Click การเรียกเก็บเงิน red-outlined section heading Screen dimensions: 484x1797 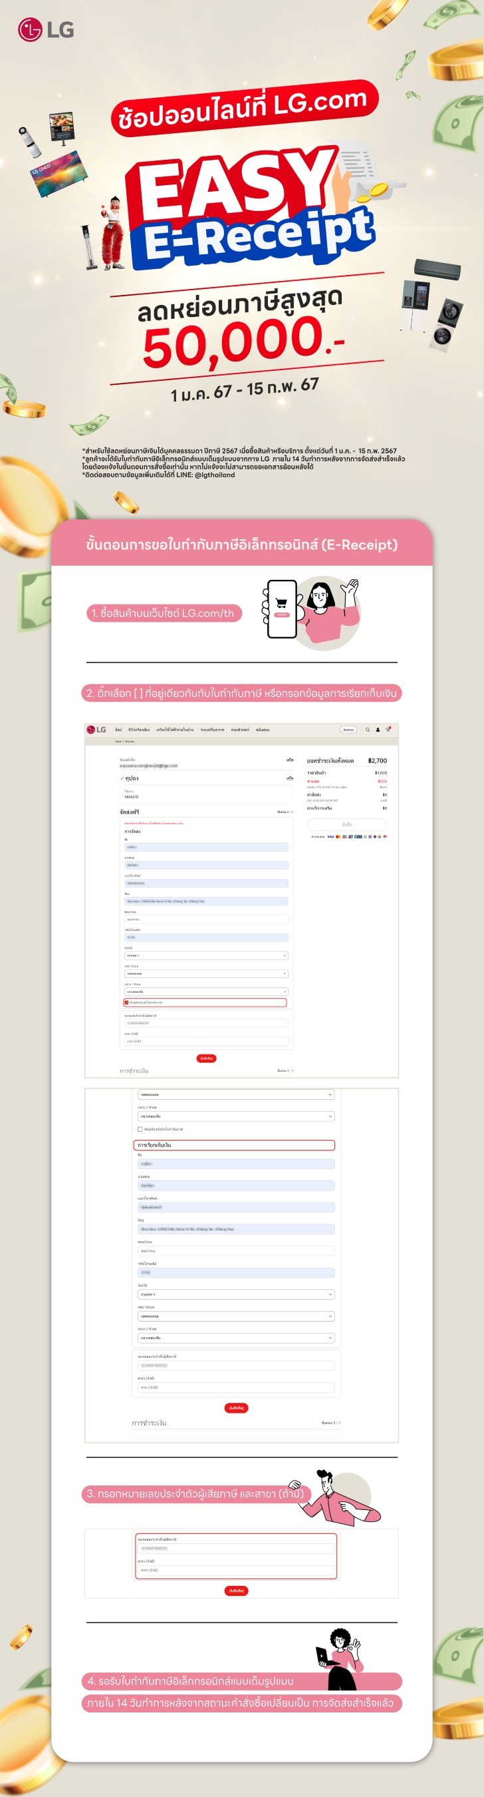point(234,1145)
